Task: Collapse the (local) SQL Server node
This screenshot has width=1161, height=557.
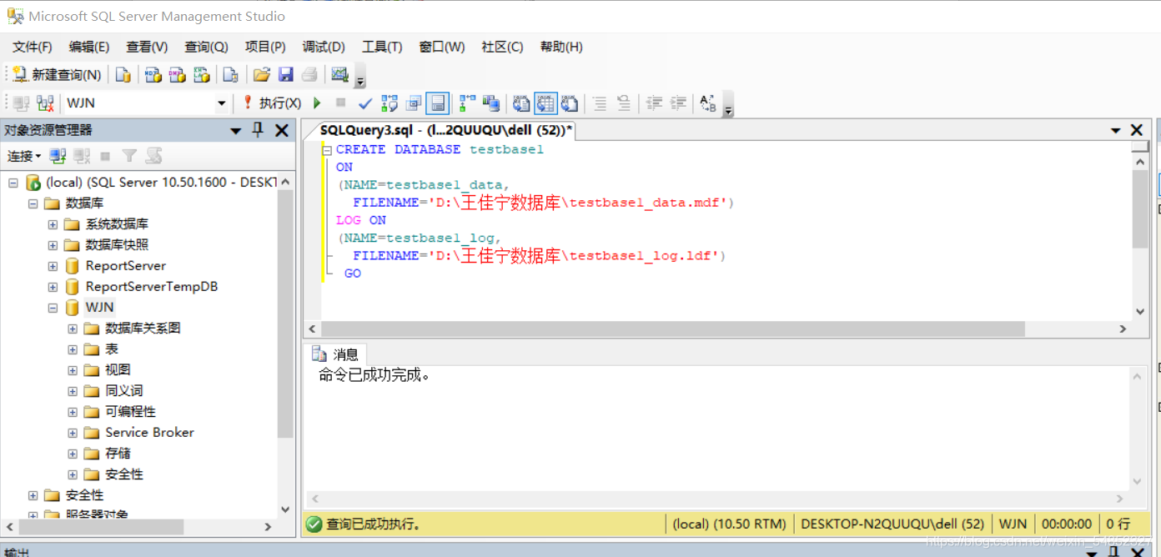Action: tap(13, 183)
